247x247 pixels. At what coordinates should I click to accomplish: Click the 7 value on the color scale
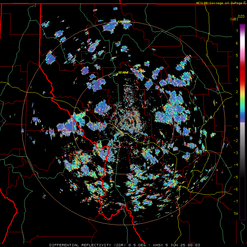click(x=237, y=31)
